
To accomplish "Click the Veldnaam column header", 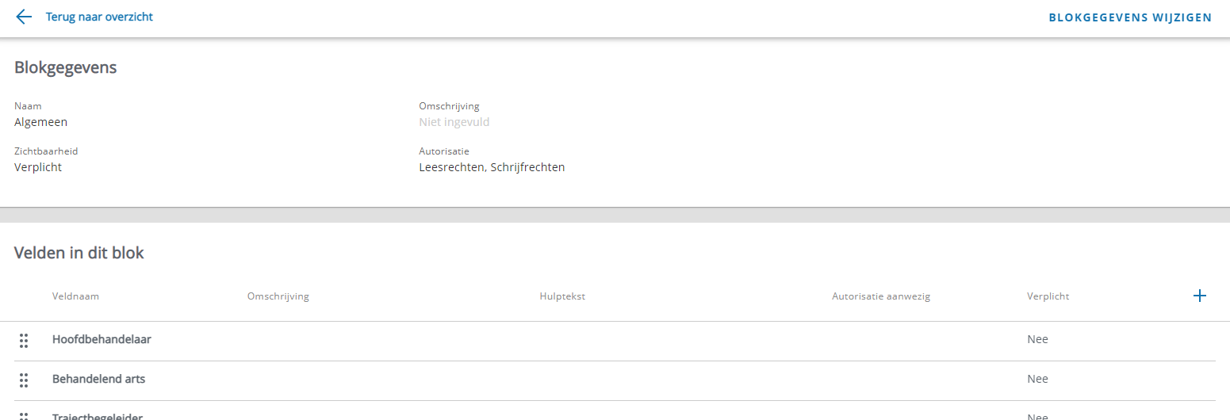I will 75,296.
